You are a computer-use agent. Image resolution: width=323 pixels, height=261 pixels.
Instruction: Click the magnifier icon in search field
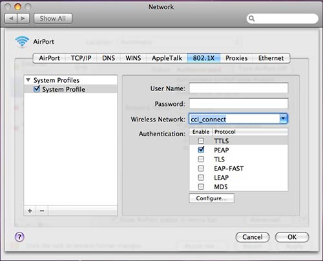[251, 19]
